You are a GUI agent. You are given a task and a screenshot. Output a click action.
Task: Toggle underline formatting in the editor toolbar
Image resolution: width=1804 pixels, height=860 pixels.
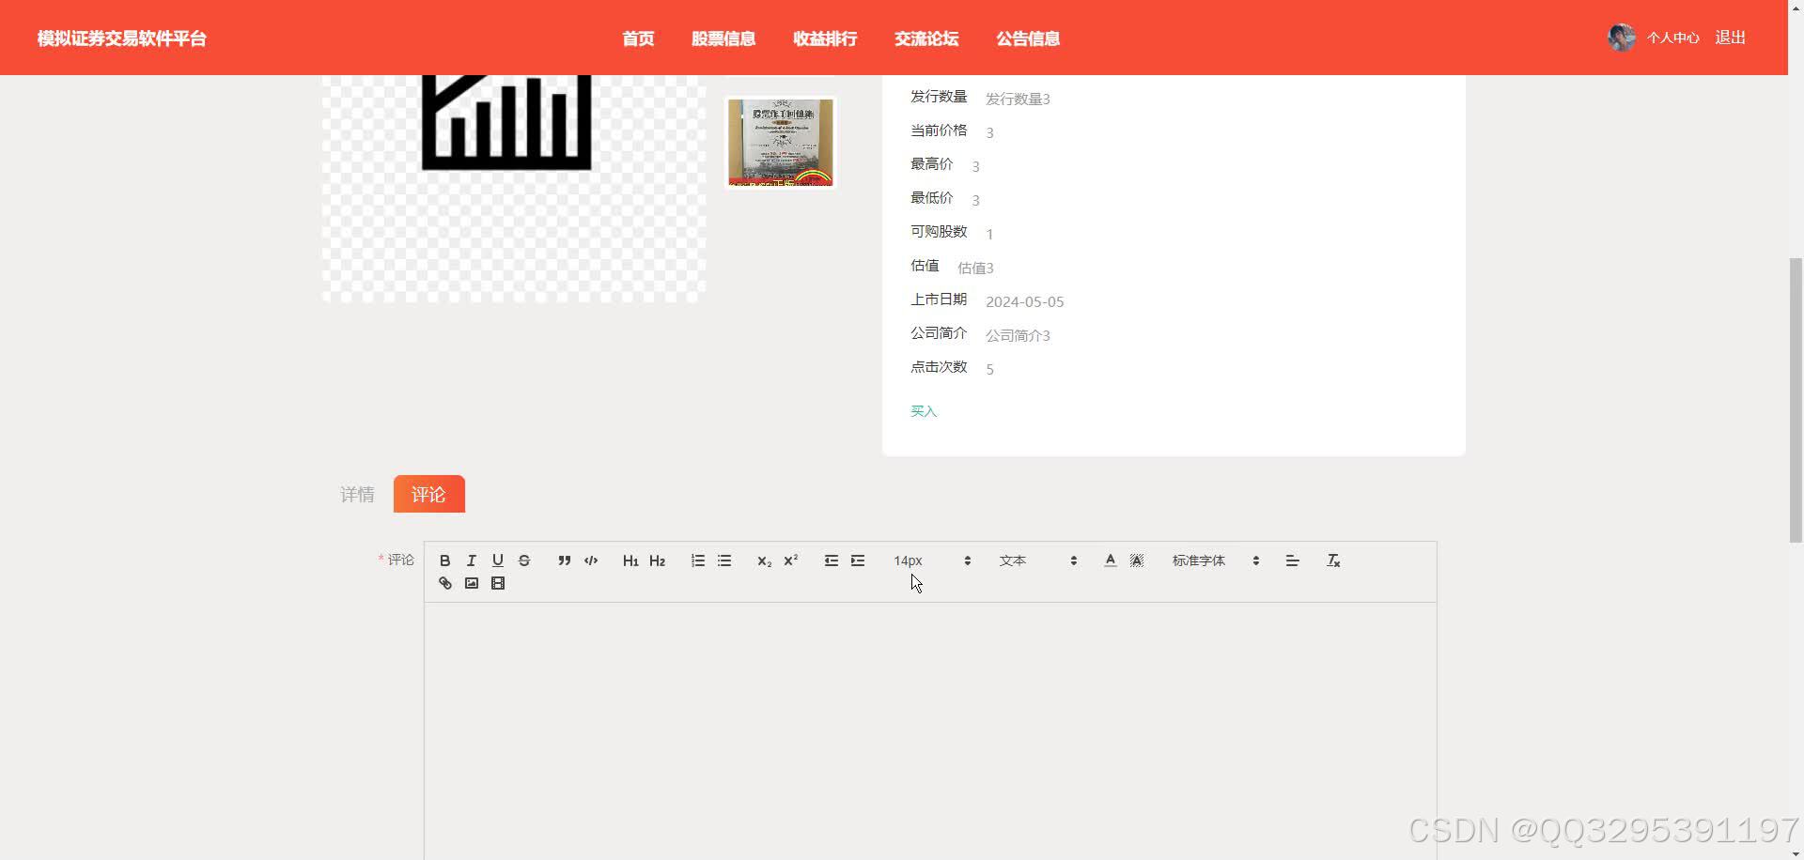[x=498, y=561]
